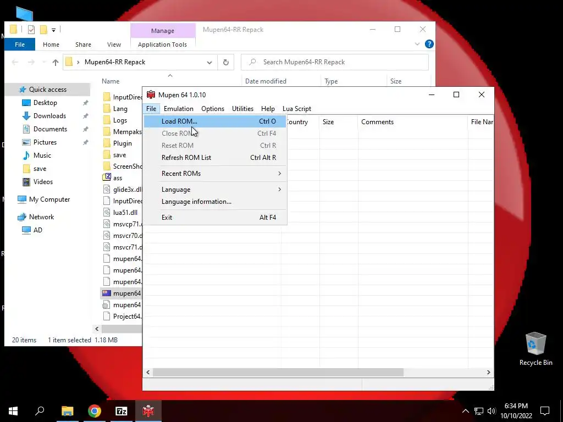Select the save folder in navigation pane
This screenshot has width=563, height=422.
tap(40, 169)
